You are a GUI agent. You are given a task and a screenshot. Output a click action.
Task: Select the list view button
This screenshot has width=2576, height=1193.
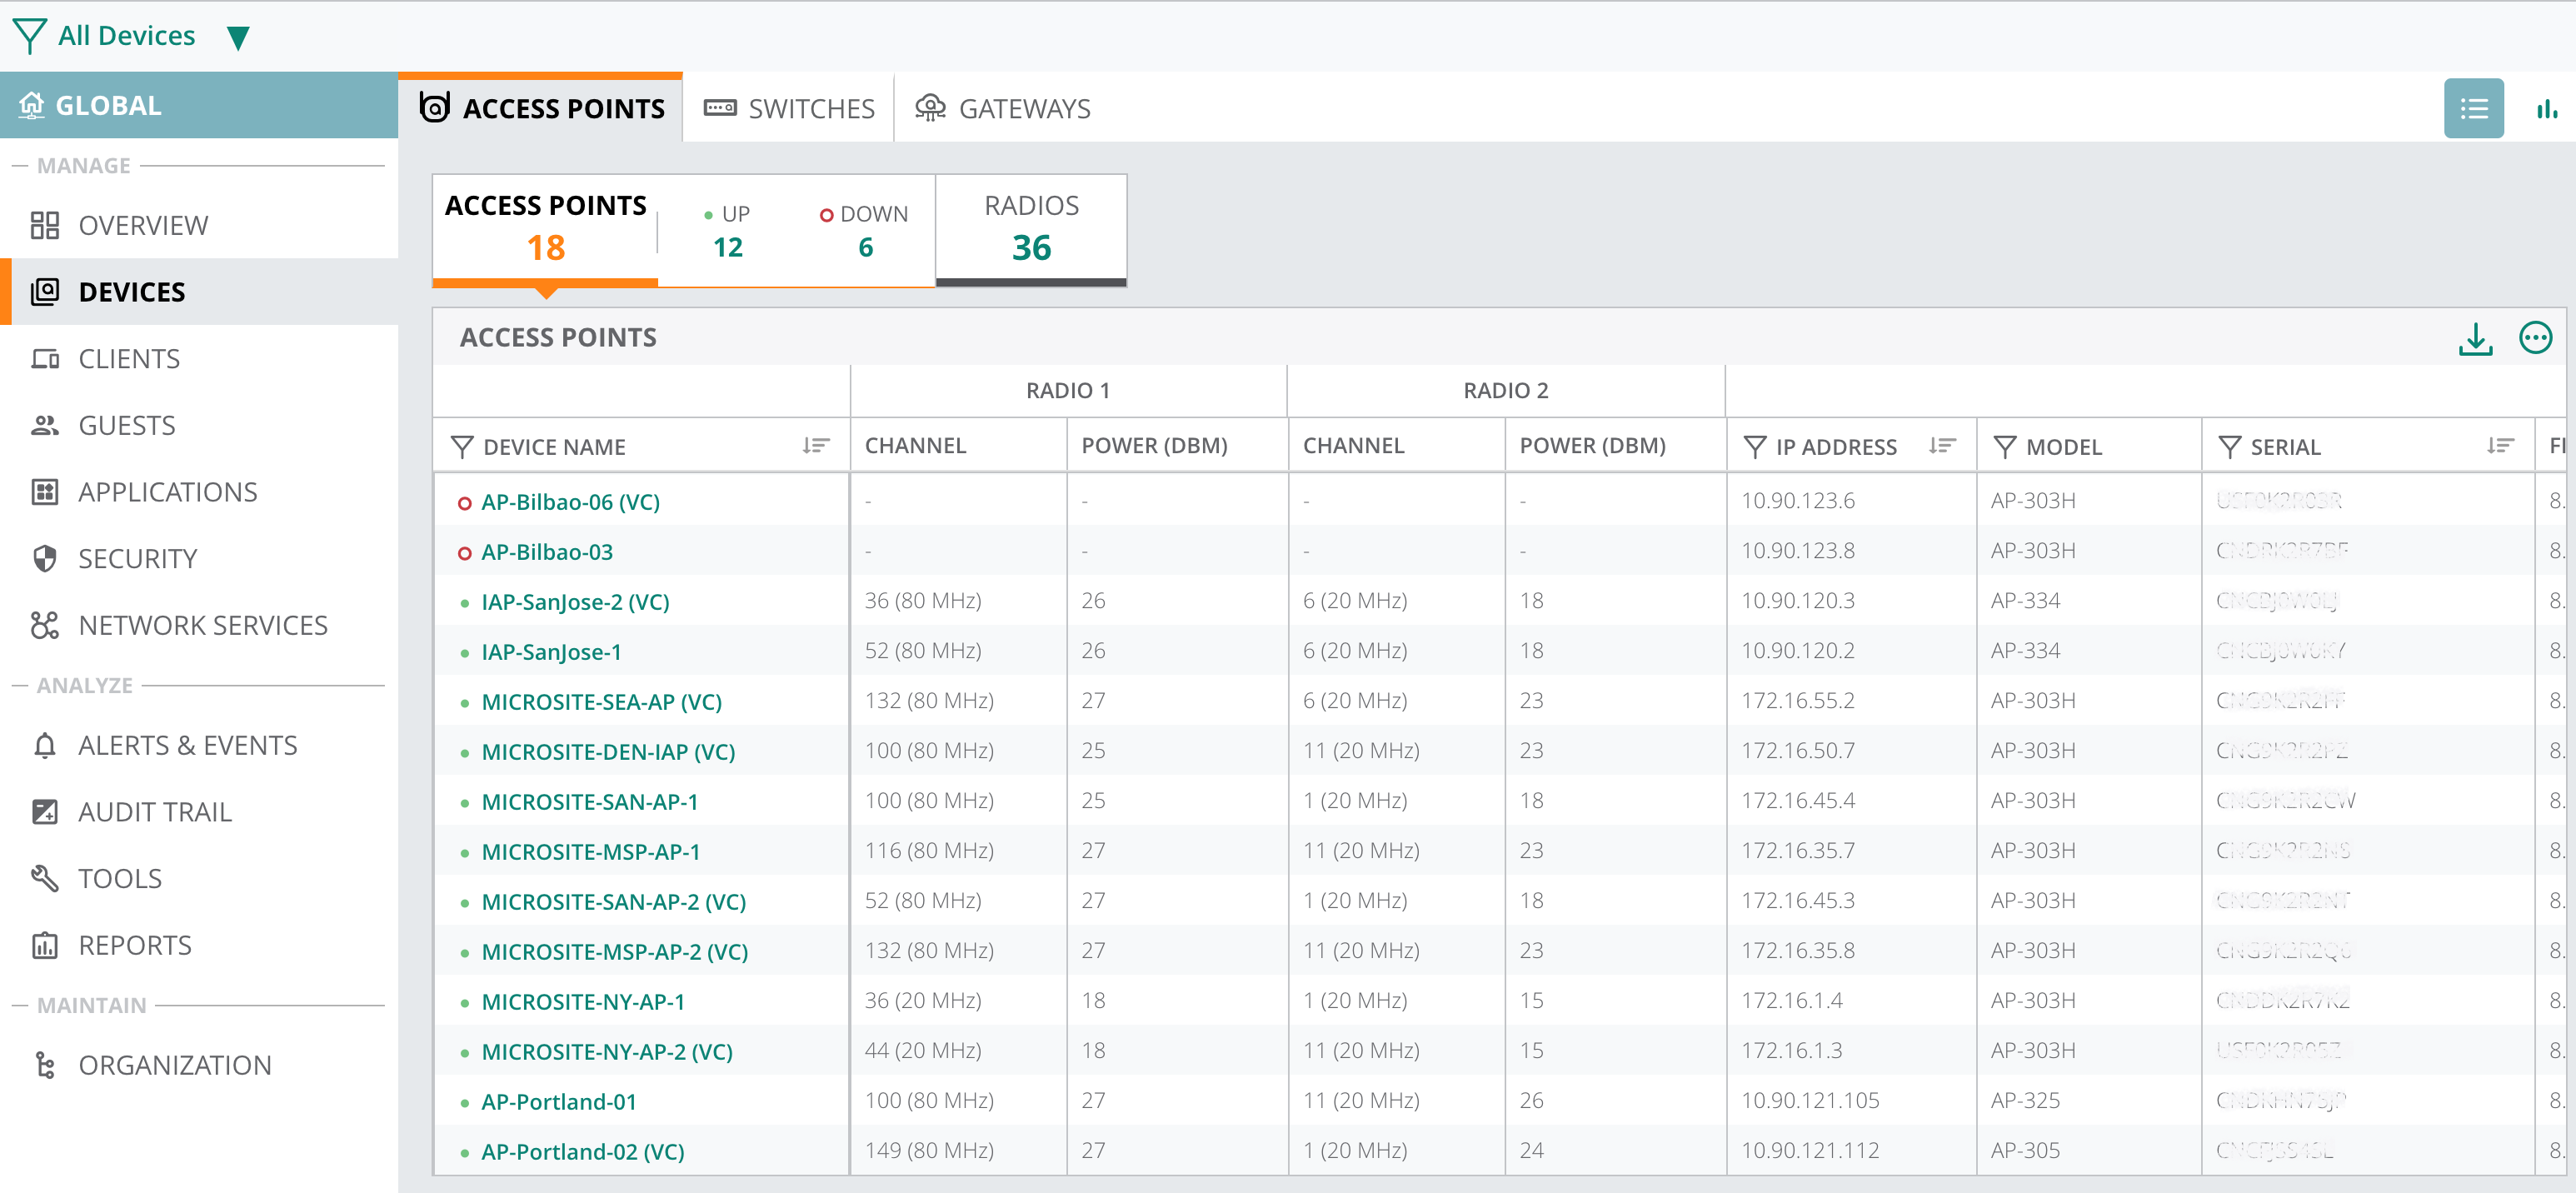2473,108
